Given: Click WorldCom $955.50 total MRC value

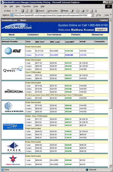Looking at the screenshot, I should coord(68,86).
